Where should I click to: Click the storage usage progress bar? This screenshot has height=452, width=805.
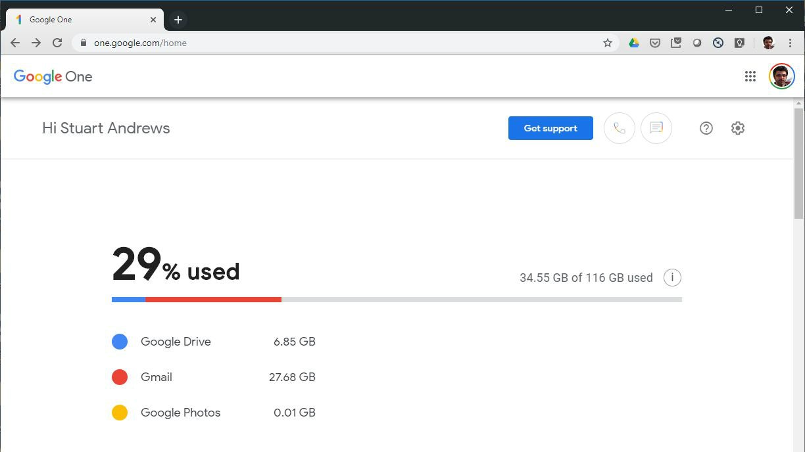click(x=397, y=300)
